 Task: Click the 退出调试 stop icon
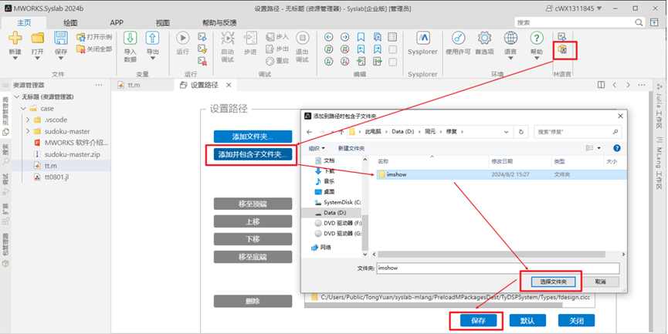coord(302,38)
